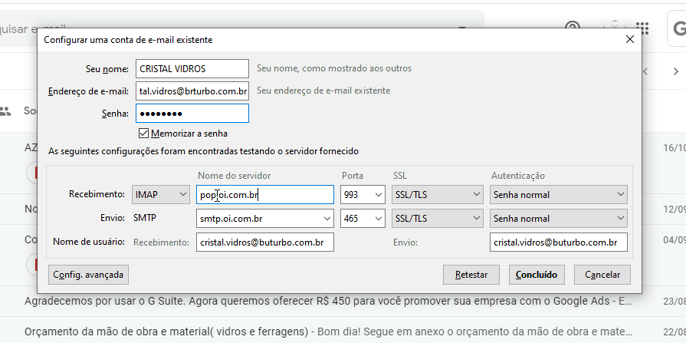686x343 pixels.
Task: Open Google apps grid icon
Action: point(642,28)
